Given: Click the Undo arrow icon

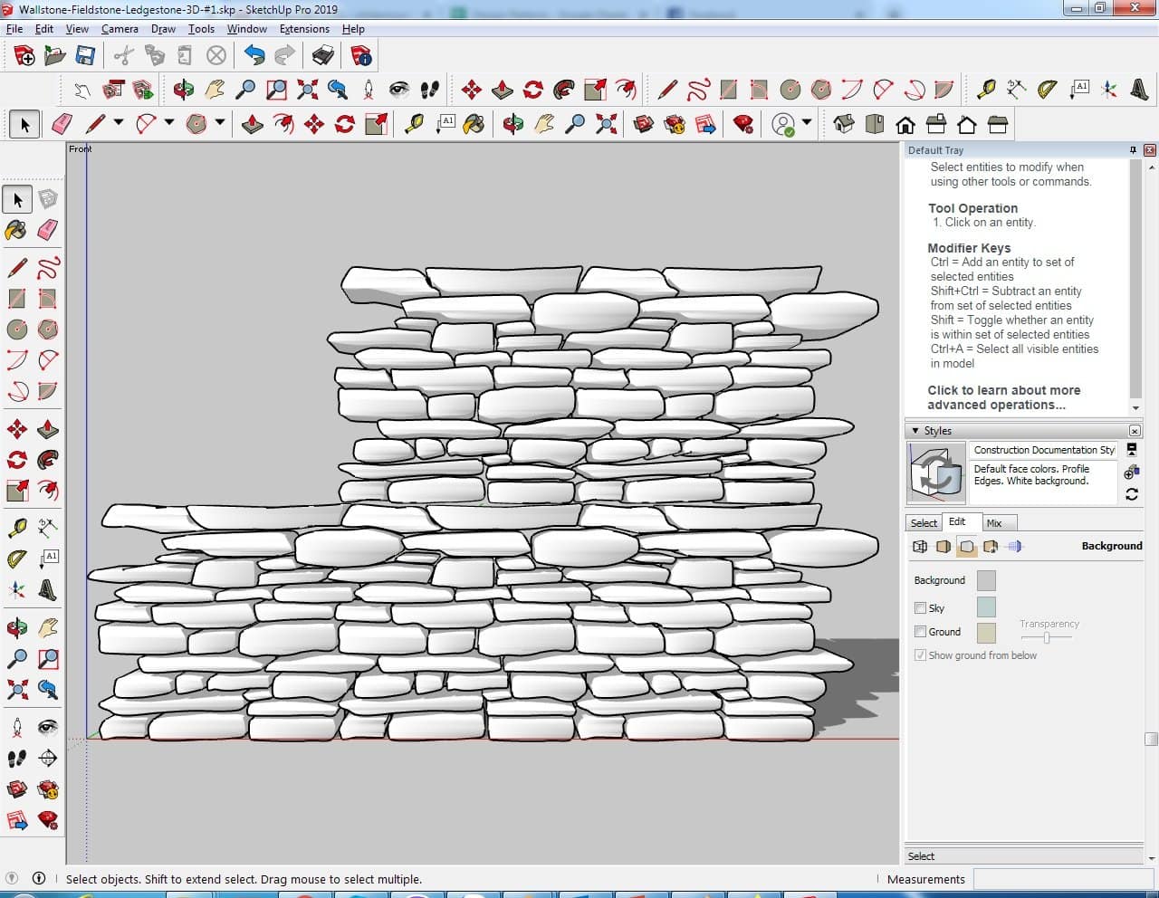Looking at the screenshot, I should coord(254,56).
